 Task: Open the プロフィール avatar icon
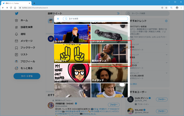[16, 61]
